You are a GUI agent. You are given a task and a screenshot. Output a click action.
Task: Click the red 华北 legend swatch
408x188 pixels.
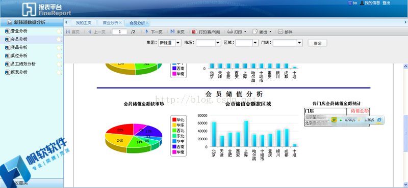coord(174,119)
